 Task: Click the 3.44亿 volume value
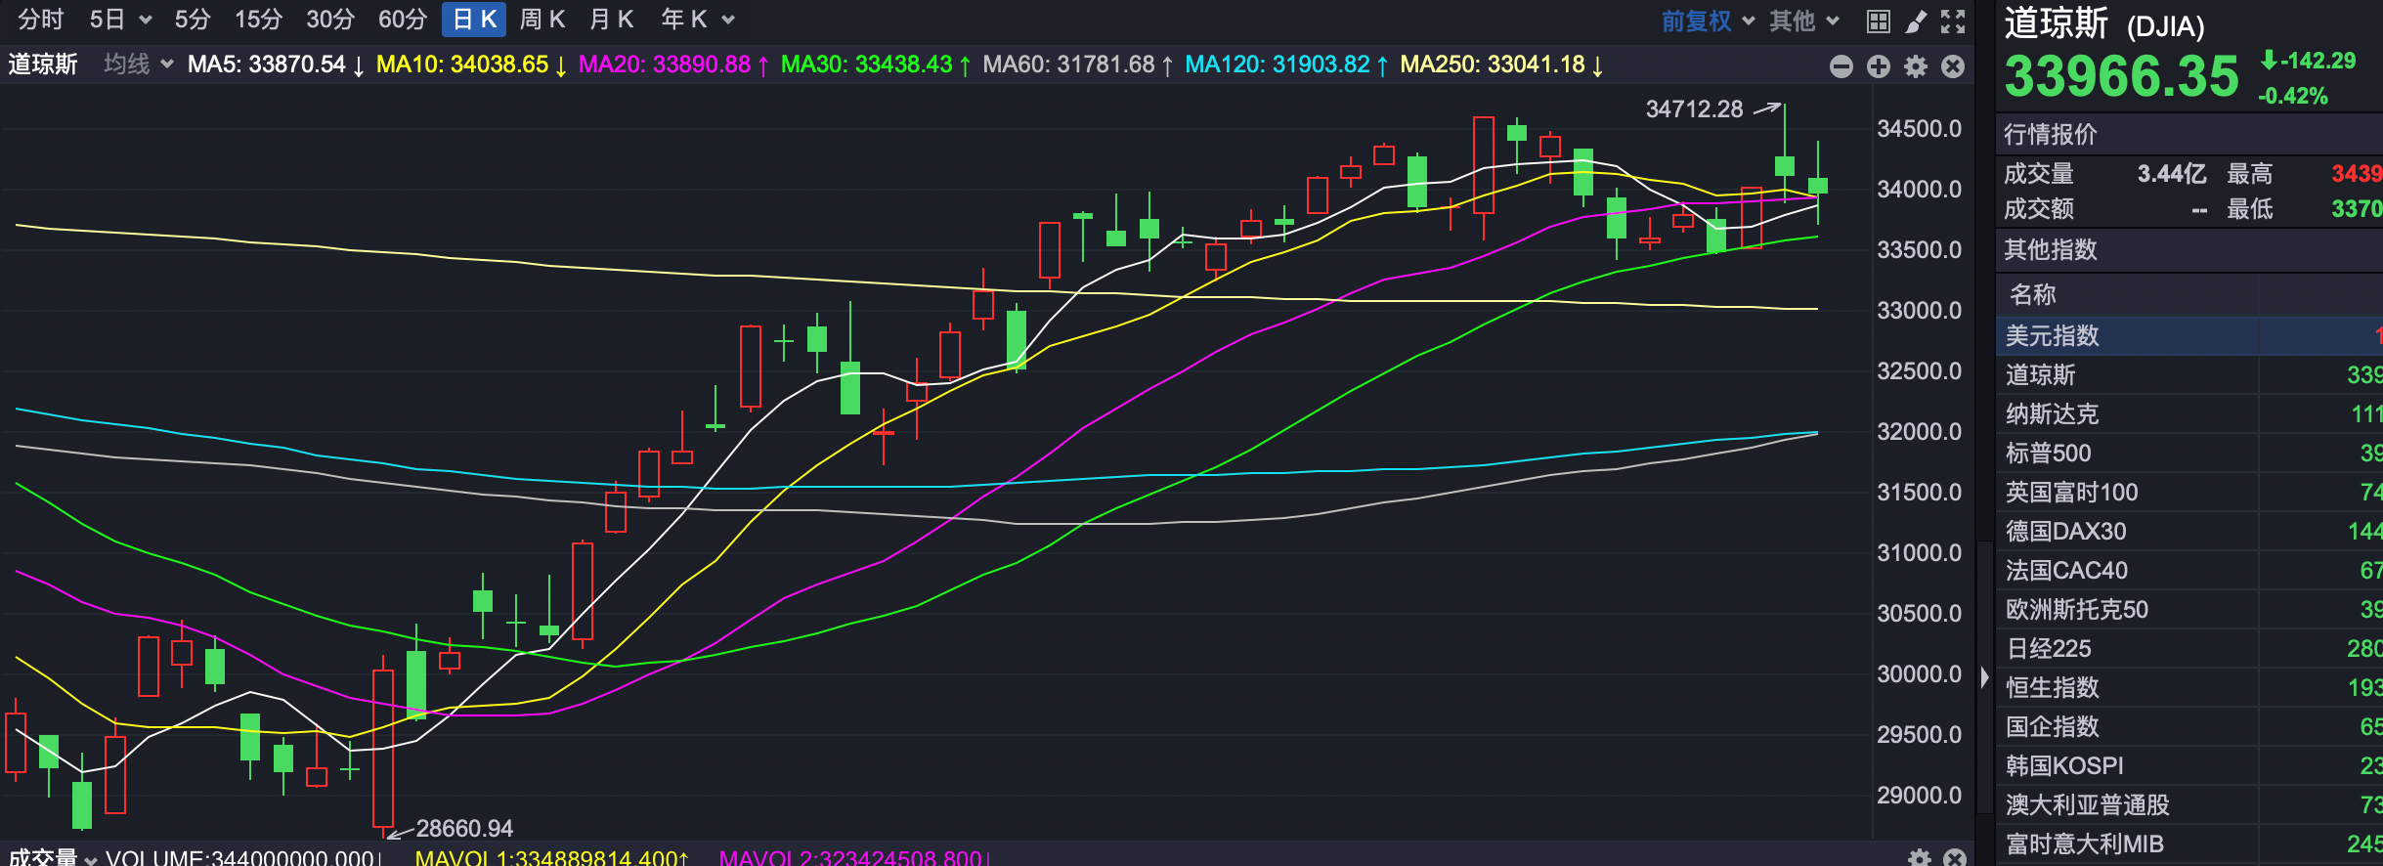pos(2171,174)
